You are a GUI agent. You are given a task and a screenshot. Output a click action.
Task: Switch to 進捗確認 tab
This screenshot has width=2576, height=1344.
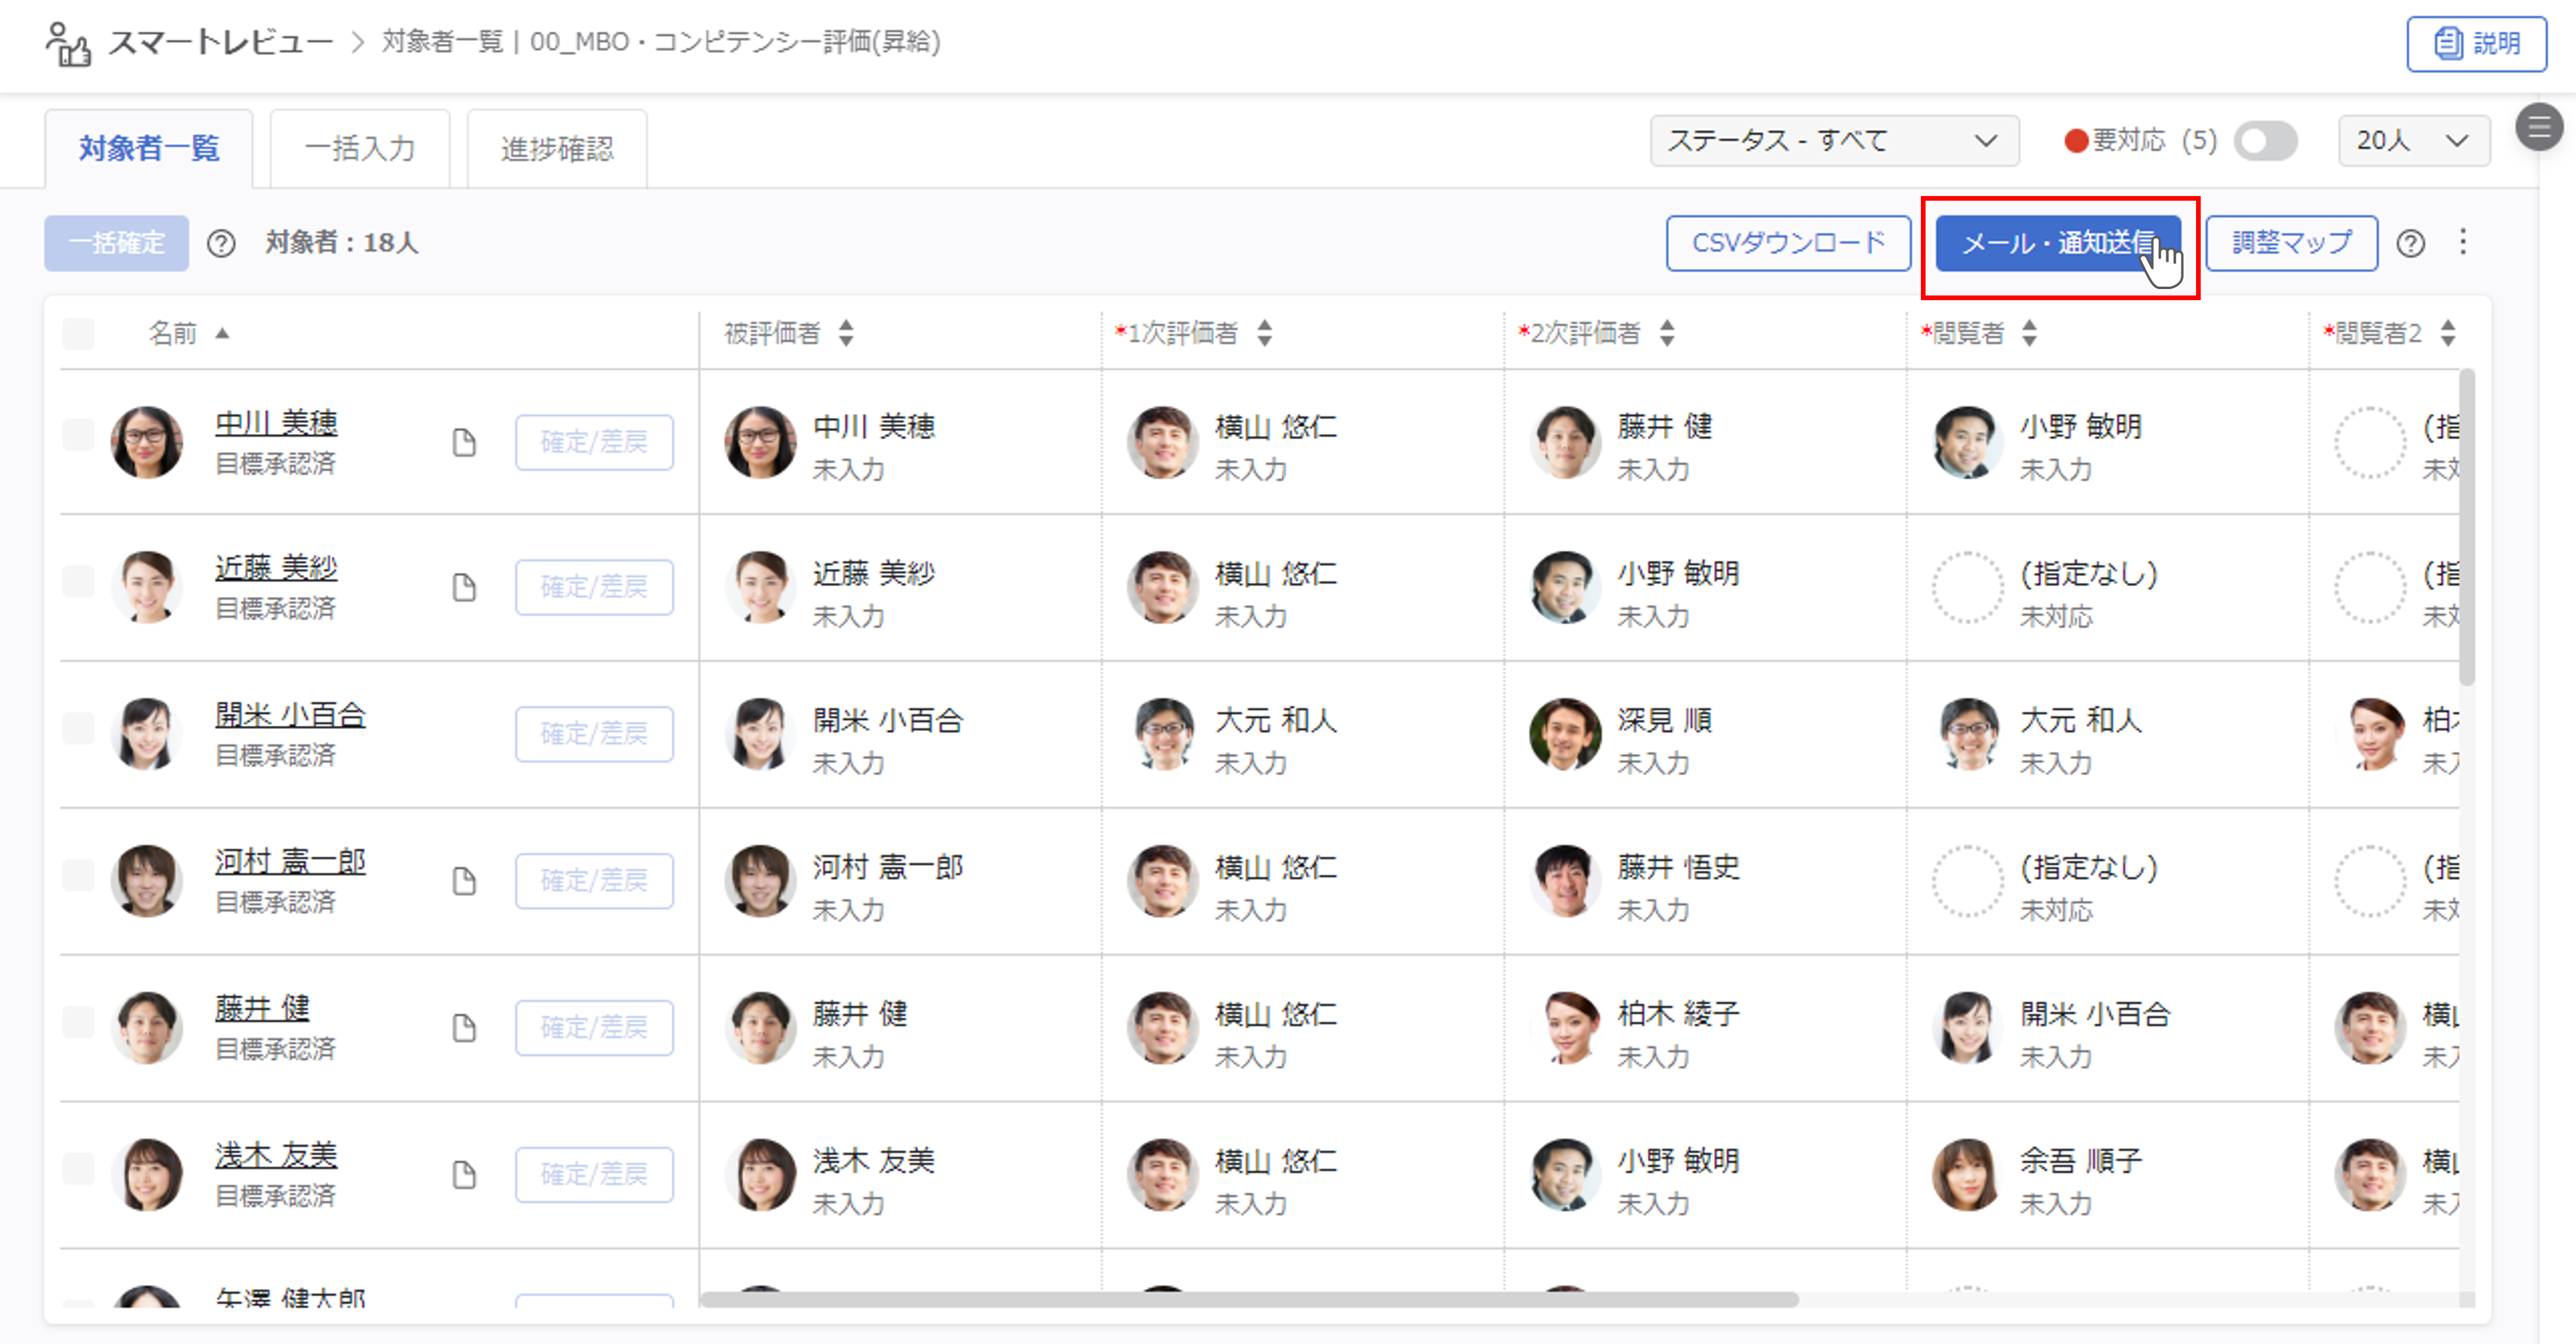557,149
